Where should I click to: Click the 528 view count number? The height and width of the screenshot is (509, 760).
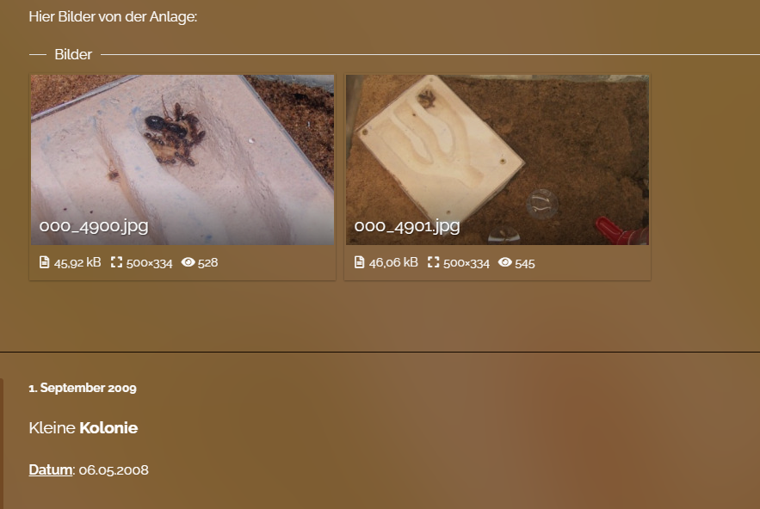tap(208, 262)
